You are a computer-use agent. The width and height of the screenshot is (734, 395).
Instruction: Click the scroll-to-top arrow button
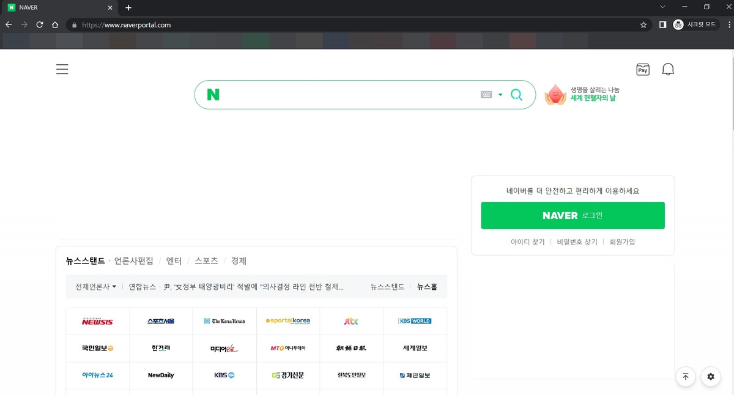click(685, 377)
